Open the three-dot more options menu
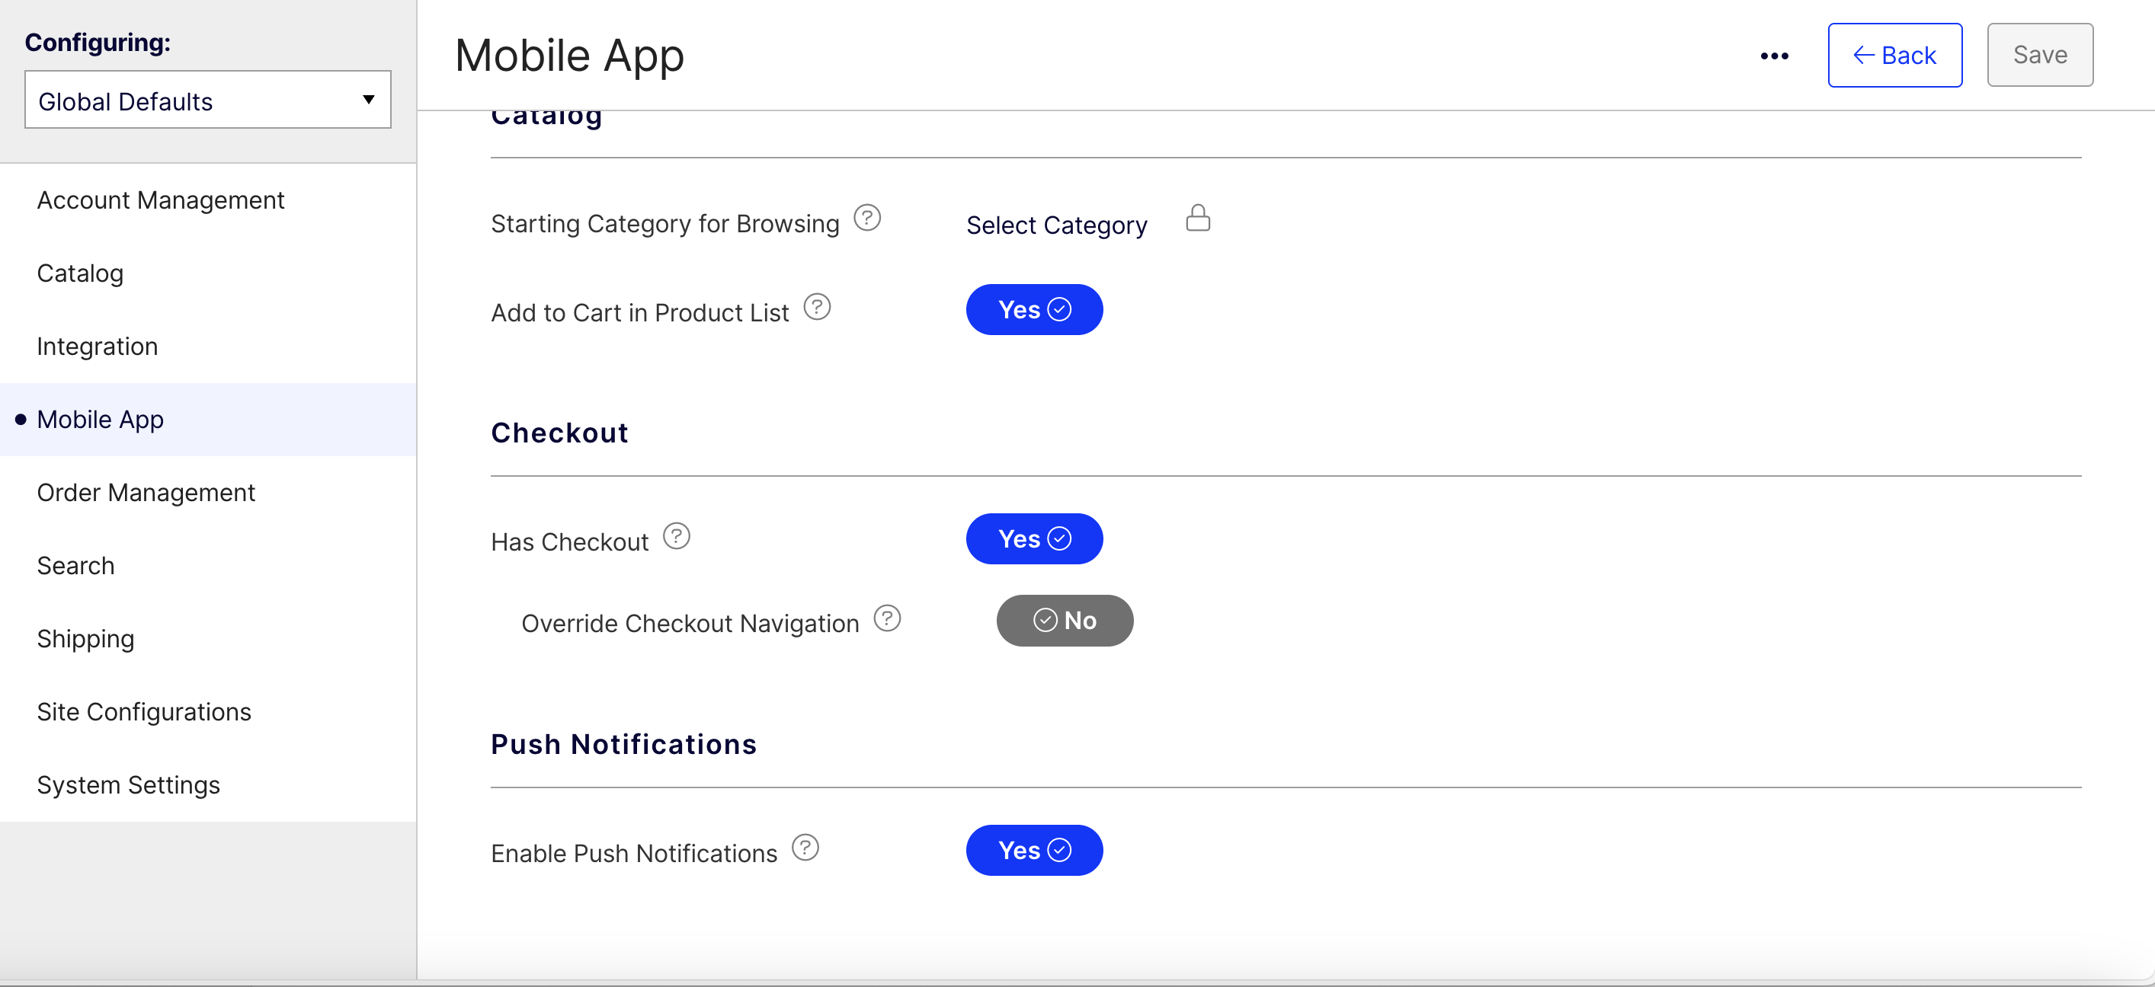Screen dimensions: 2155x987 pos(1773,56)
